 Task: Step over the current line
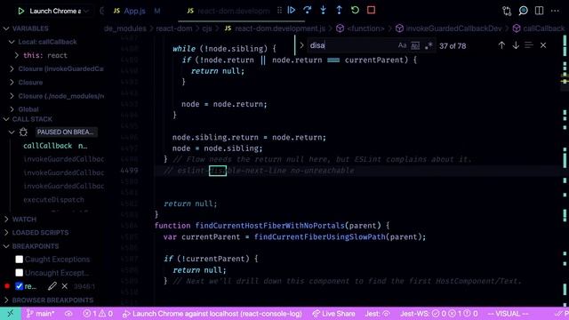(x=308, y=10)
